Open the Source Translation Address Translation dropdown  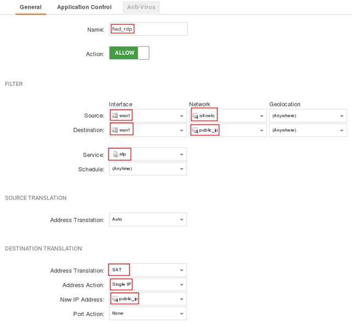coord(181,220)
